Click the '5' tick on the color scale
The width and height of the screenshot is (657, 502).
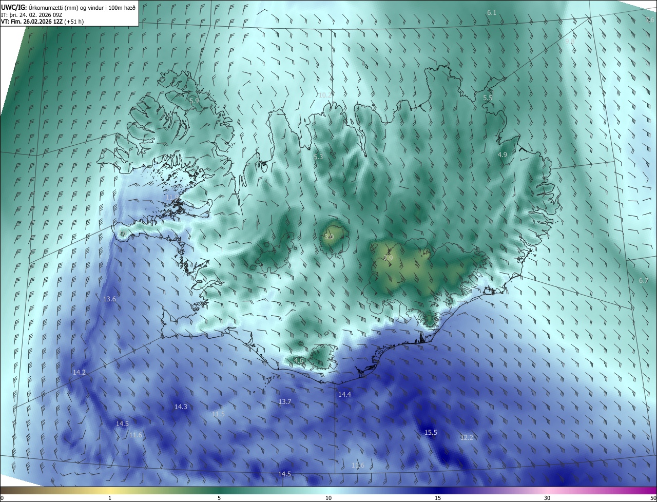219,498
